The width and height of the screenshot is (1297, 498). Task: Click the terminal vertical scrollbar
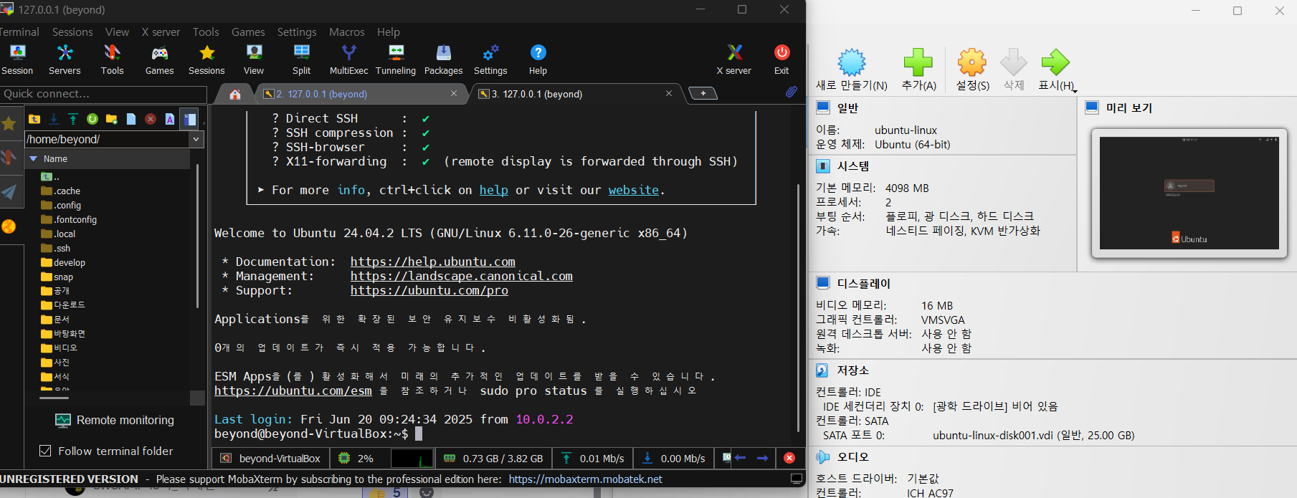click(798, 308)
